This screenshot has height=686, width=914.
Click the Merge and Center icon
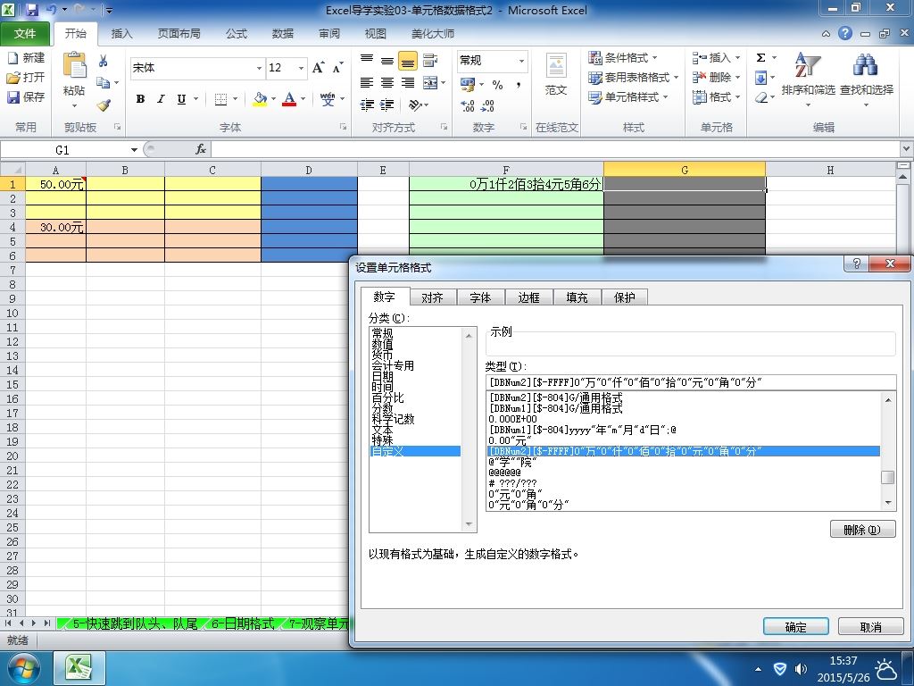click(x=430, y=83)
